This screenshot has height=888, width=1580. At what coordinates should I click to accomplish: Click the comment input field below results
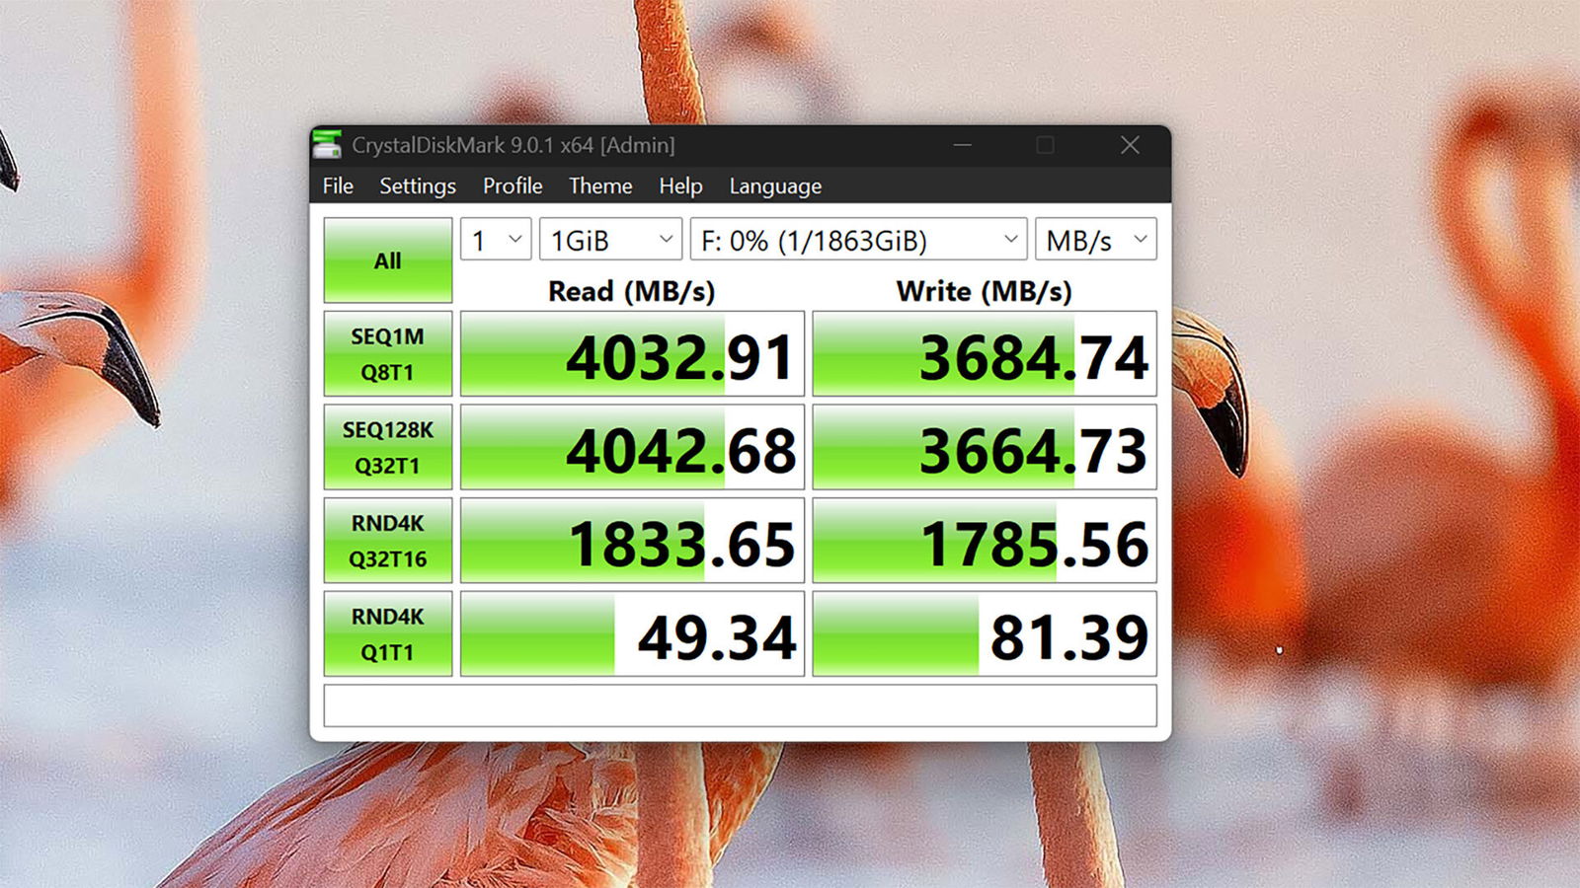(736, 703)
